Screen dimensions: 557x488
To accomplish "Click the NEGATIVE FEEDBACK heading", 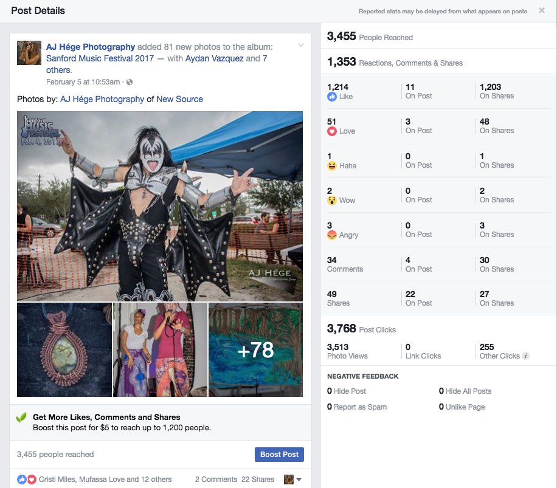I will 362,376.
